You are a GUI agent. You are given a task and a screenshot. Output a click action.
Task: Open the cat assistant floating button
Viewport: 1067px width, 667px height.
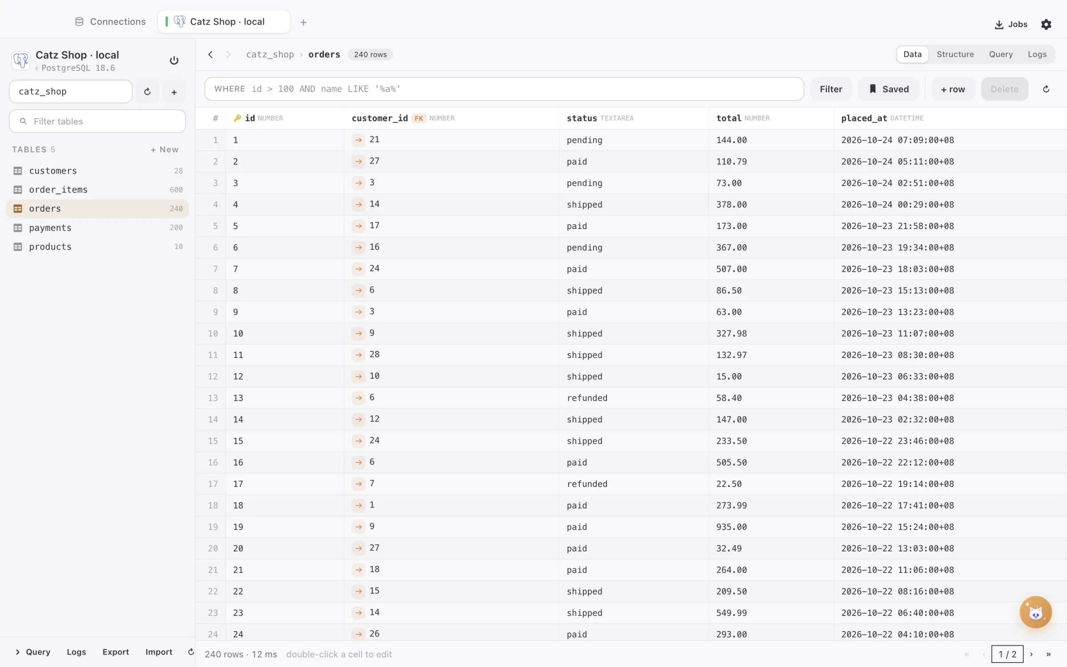[x=1035, y=612]
